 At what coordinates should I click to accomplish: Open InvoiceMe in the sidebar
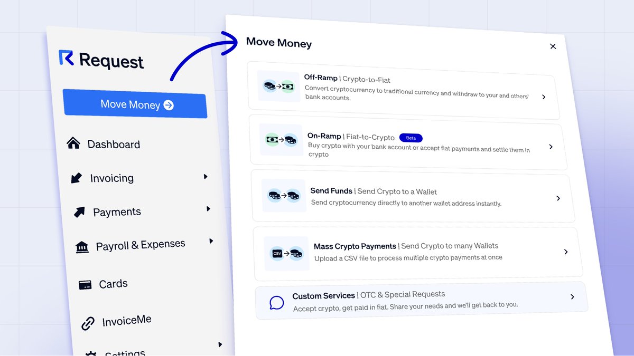point(127,320)
